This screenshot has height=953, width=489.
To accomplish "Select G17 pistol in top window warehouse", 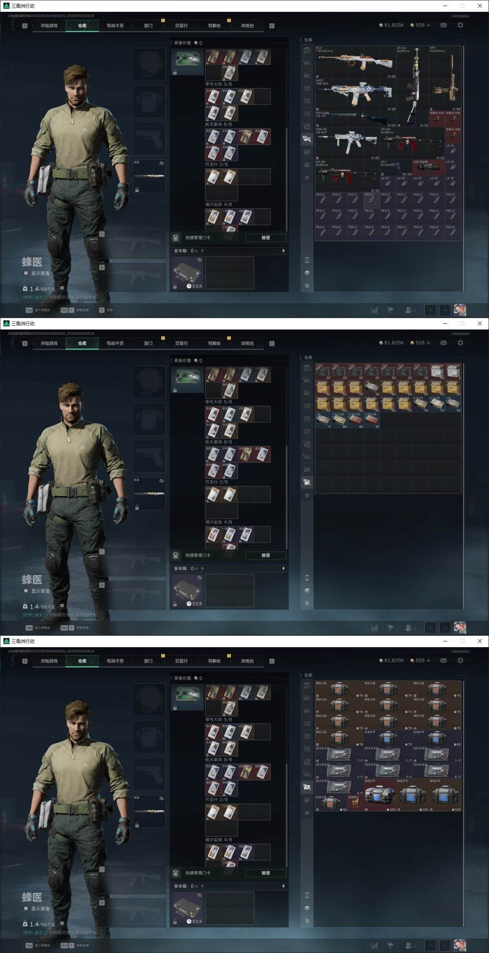I will tap(396, 168).
